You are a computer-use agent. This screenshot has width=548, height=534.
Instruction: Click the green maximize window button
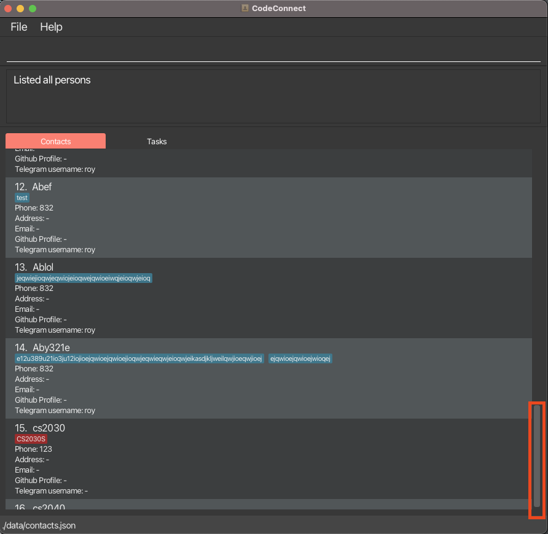click(33, 9)
